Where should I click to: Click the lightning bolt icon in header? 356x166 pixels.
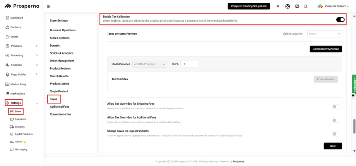point(278,6)
